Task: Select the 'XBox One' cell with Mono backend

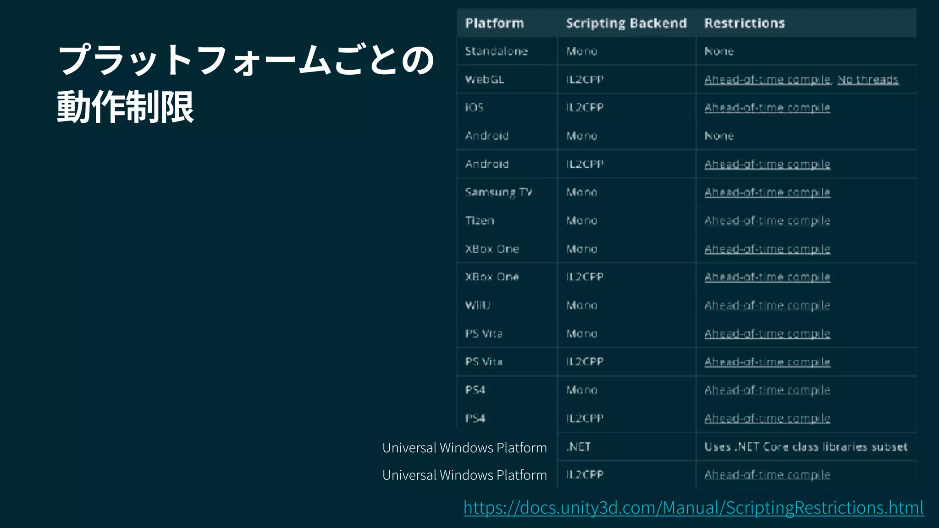Action: (x=492, y=249)
